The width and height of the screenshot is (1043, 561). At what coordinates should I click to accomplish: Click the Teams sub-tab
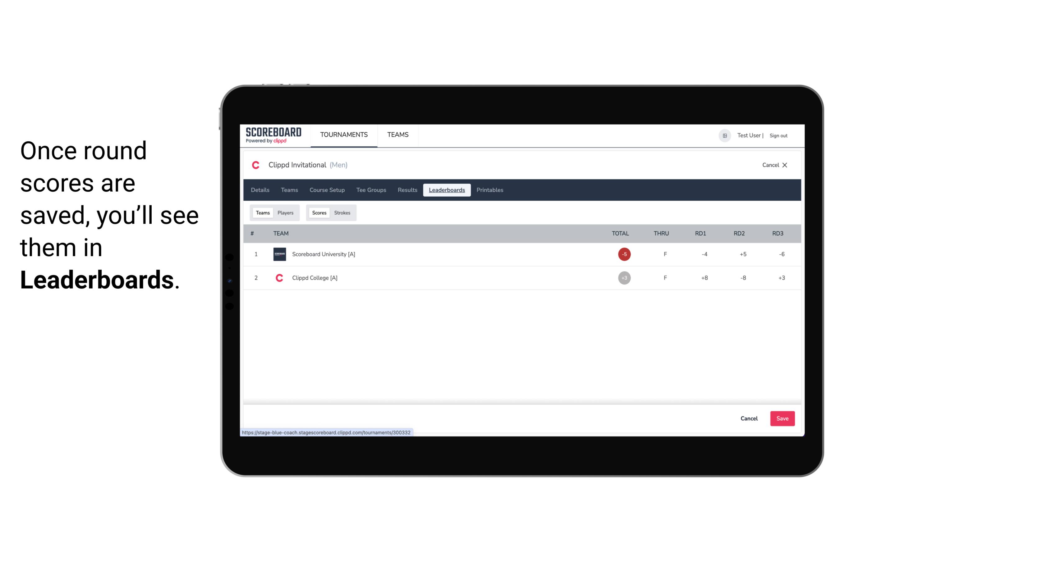263,212
